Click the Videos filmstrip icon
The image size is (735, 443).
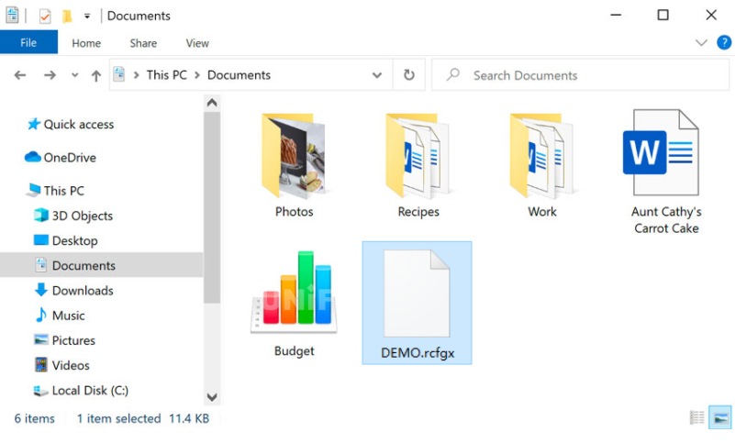tap(41, 365)
